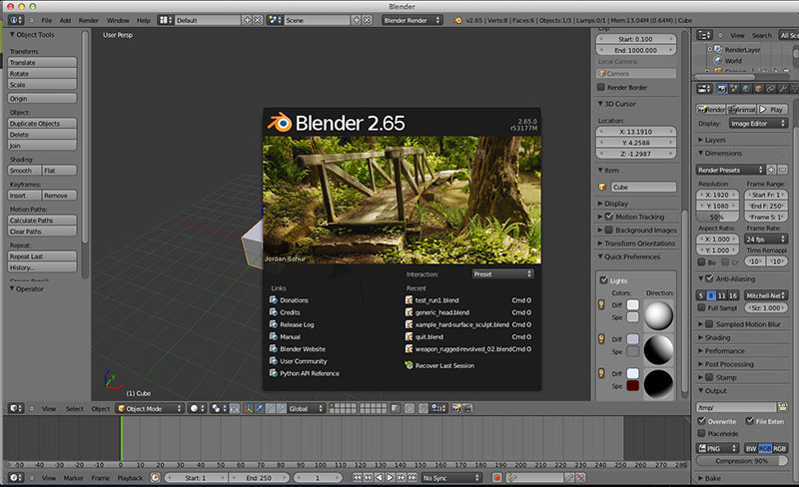Toggle the first solid light bulb

(x=601, y=304)
